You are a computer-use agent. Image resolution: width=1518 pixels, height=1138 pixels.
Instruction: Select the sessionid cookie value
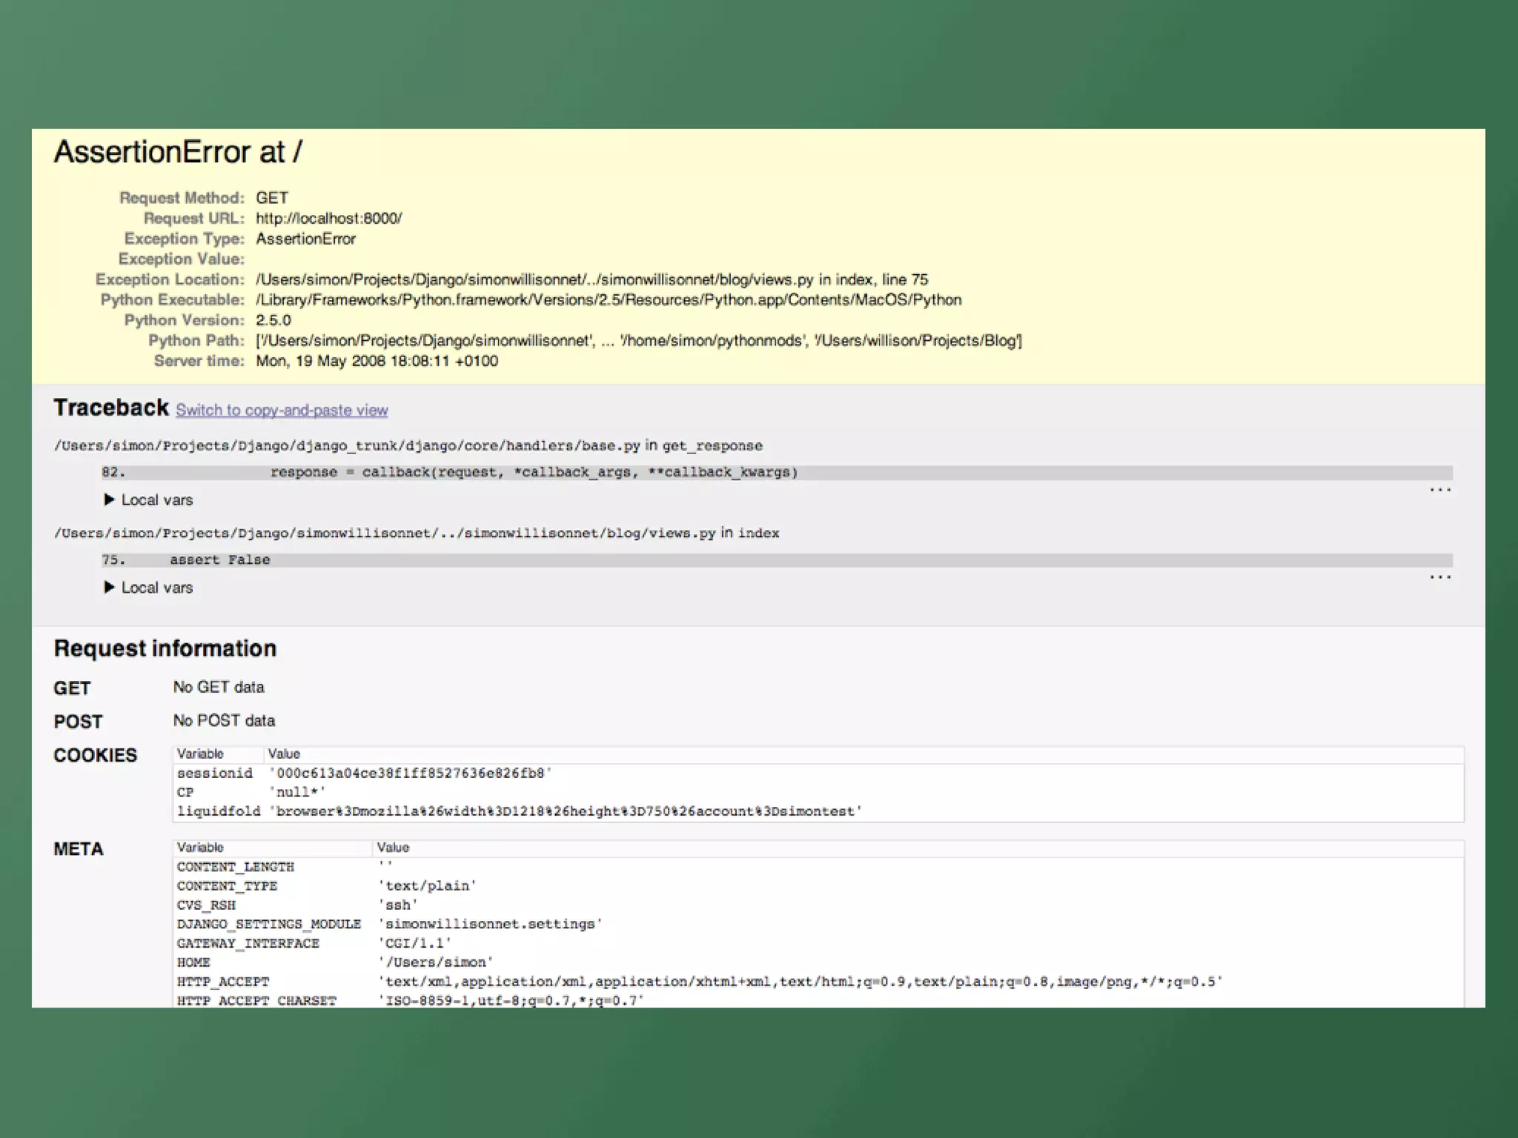411,773
